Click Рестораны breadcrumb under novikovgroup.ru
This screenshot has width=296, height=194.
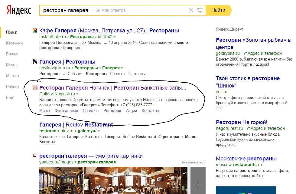pyautogui.click(x=86, y=68)
